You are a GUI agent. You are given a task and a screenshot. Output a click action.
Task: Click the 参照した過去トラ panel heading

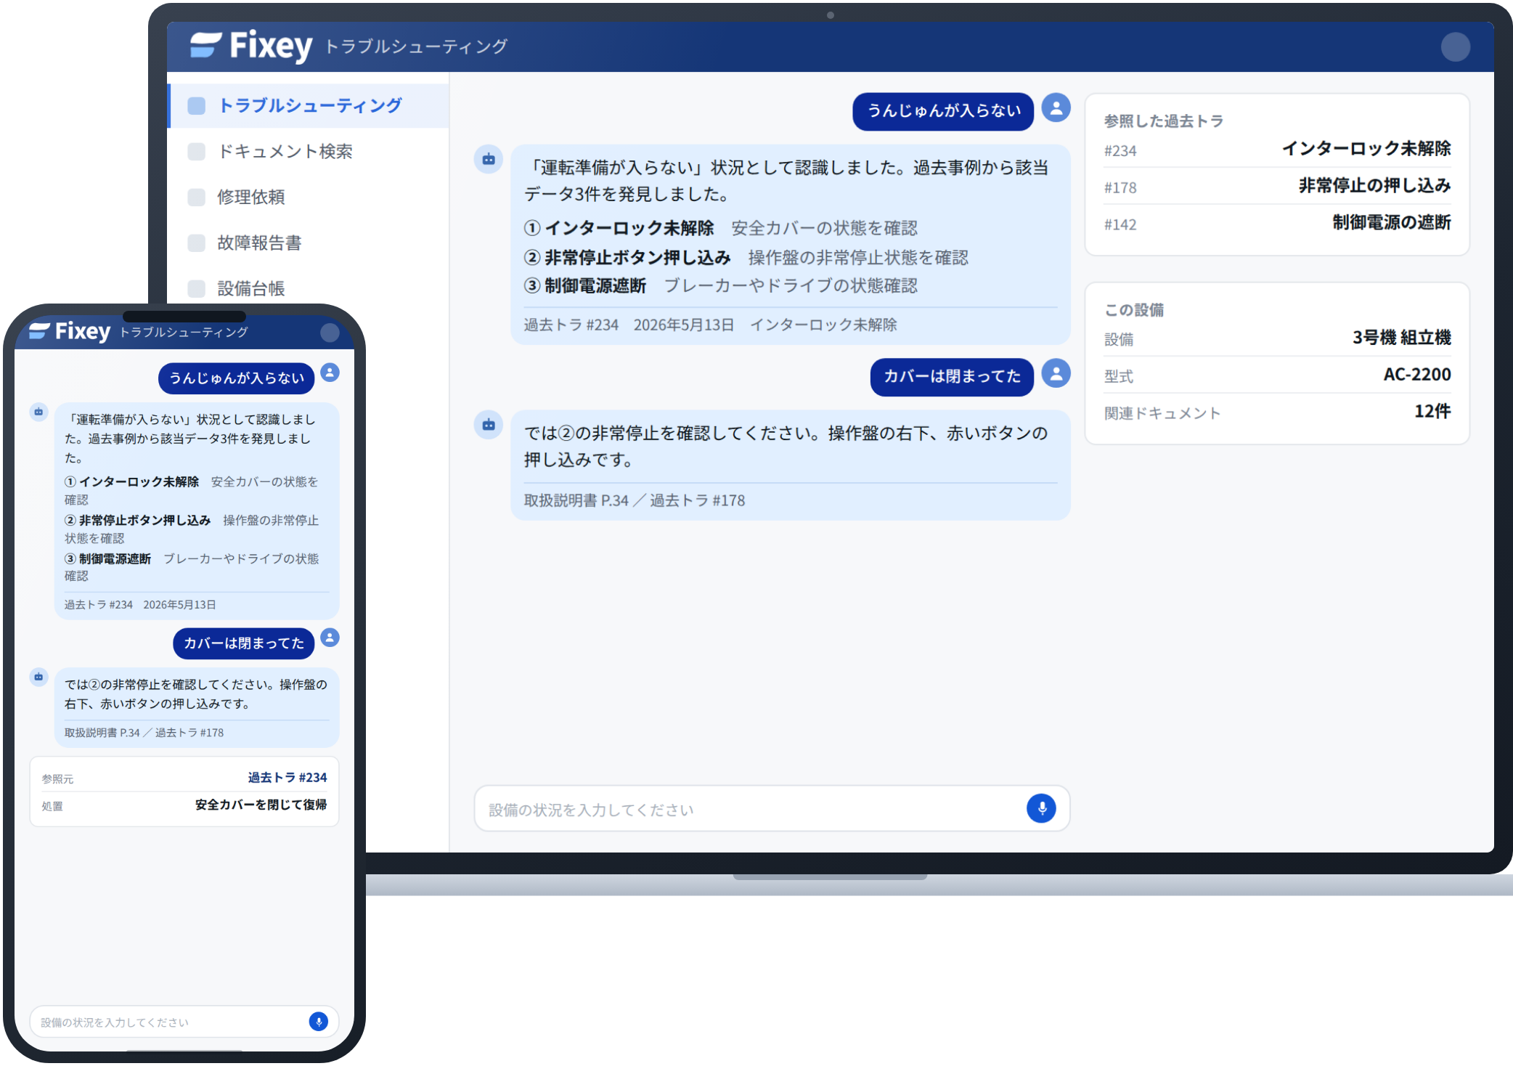(x=1163, y=121)
